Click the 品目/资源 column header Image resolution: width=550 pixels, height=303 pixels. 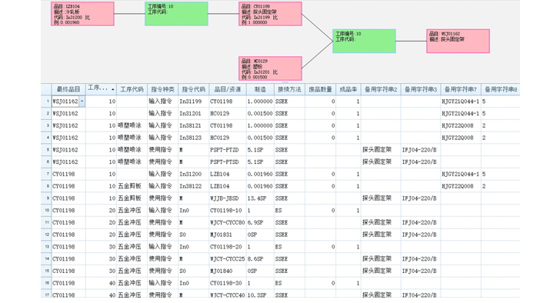[228, 89]
